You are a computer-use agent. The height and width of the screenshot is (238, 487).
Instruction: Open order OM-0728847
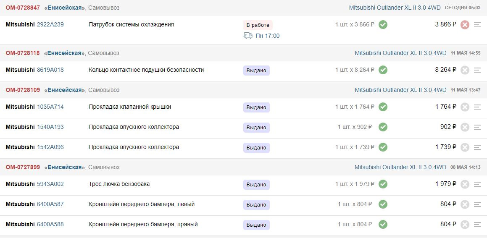[x=23, y=8]
